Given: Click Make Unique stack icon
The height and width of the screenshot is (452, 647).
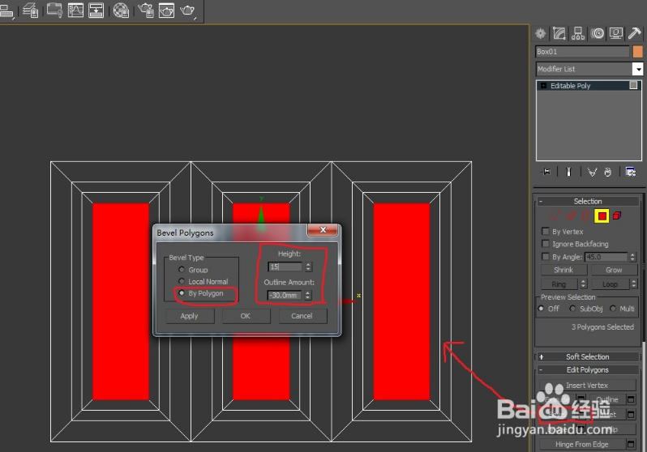Looking at the screenshot, I should [592, 172].
